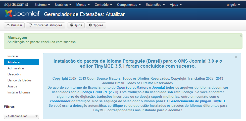Image resolution: width=246 pixels, height=121 pixels.
Task: Open the Ajuda top menu
Action: click(176, 5)
